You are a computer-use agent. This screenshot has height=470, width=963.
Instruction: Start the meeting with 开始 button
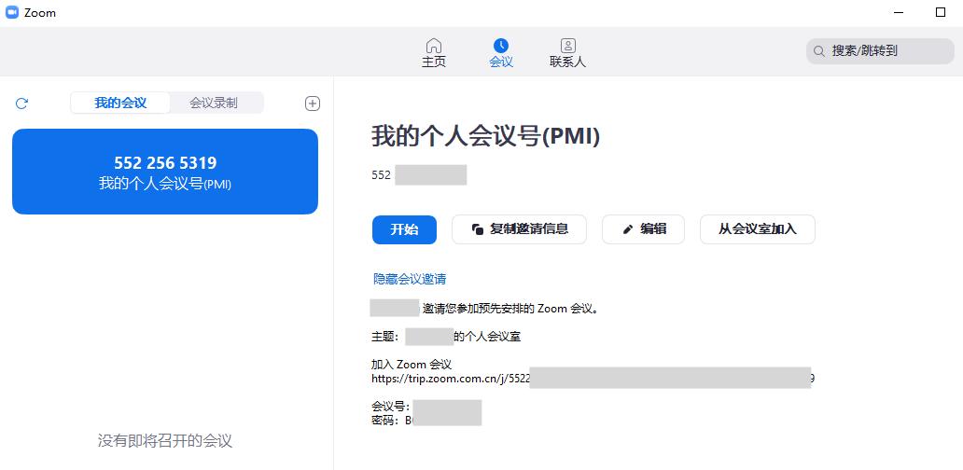coord(404,229)
